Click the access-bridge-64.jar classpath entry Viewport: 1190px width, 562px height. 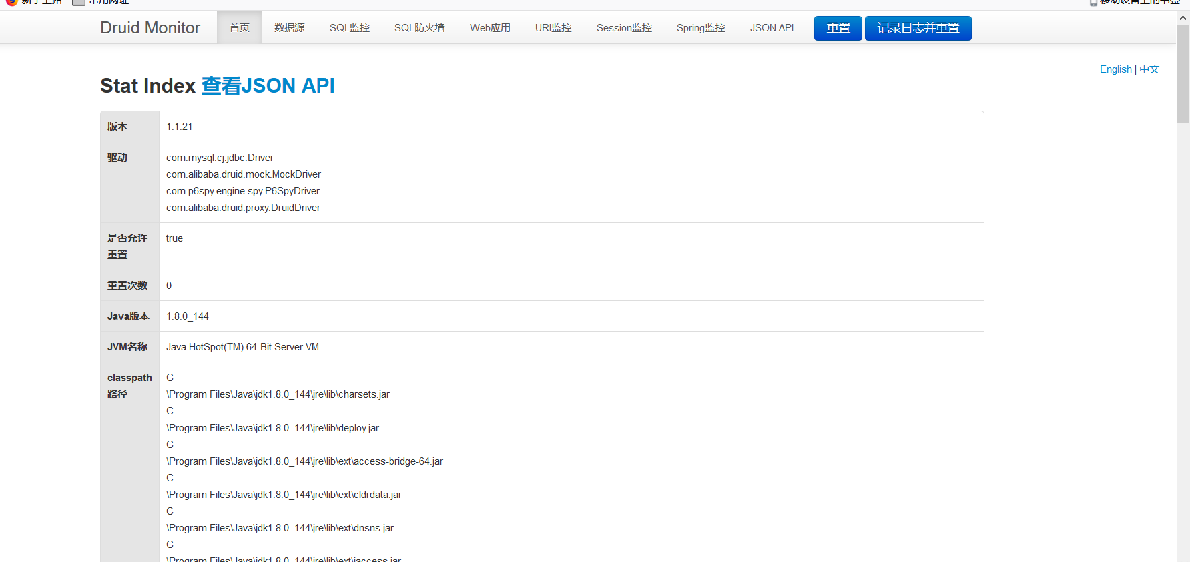coord(304,461)
